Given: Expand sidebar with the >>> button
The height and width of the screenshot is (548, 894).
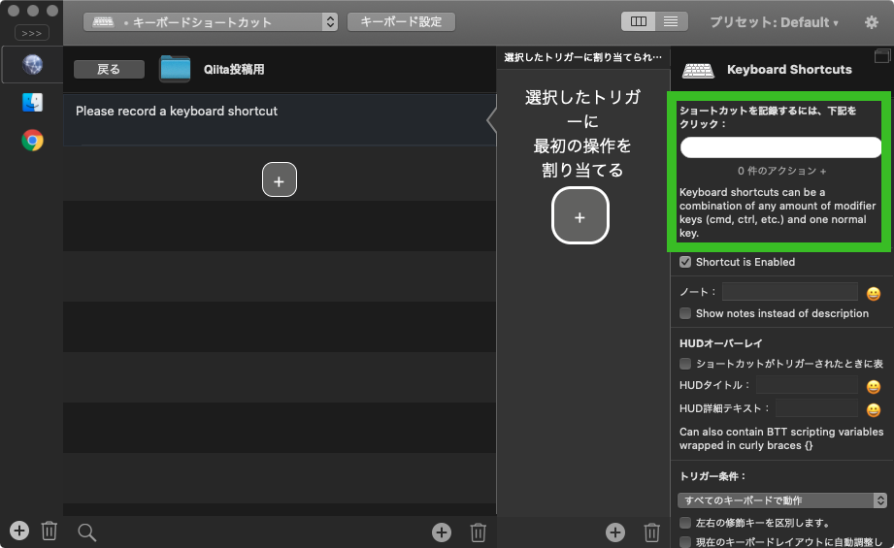Looking at the screenshot, I should tap(32, 33).
